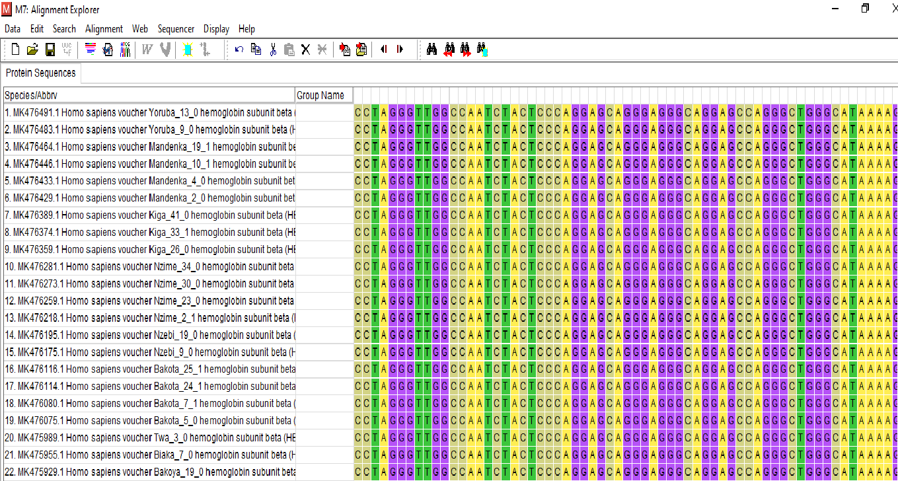Select row 8 MK476374.1 Kiga_33_1

click(149, 233)
